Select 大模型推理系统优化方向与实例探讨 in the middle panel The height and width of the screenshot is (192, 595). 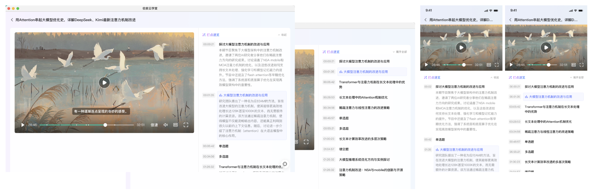(x=364, y=160)
